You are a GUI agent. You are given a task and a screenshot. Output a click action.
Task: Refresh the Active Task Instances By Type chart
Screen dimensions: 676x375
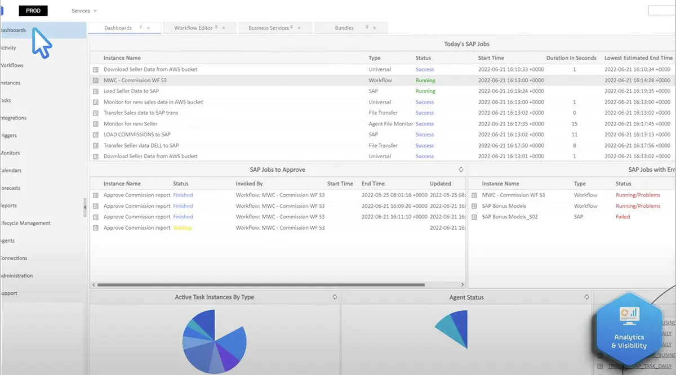[x=335, y=297]
